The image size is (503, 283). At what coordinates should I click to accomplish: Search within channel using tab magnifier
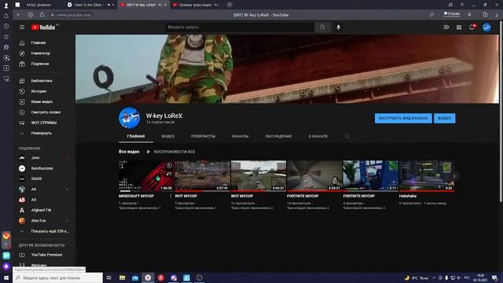(x=347, y=136)
